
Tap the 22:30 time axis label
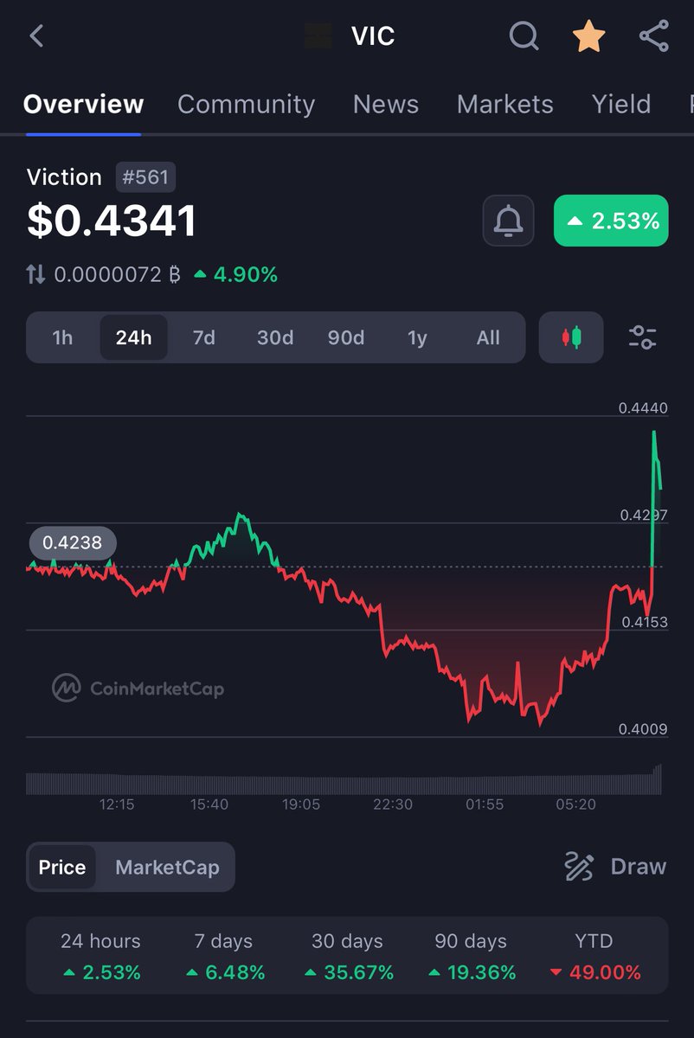click(x=393, y=804)
